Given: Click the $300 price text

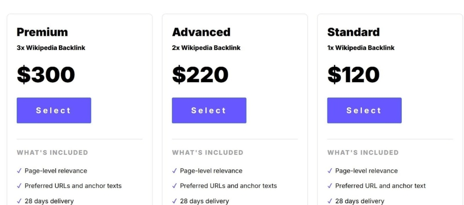Looking at the screenshot, I should (46, 75).
